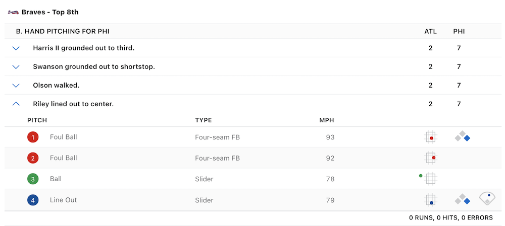Click the Braves - Top 8th heading
Viewport: 505px width, 226px height.
50,12
